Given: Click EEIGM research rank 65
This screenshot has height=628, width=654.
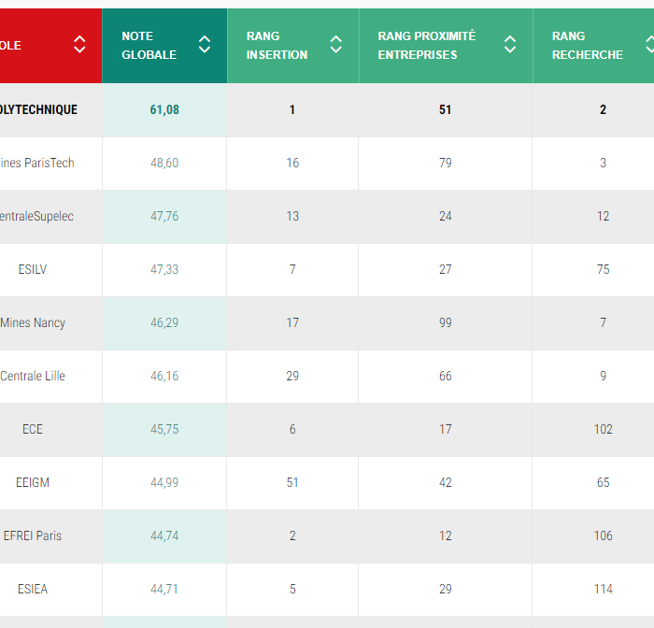Looking at the screenshot, I should click(x=604, y=483).
